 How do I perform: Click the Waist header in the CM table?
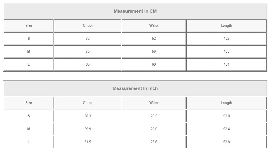[x=154, y=26]
